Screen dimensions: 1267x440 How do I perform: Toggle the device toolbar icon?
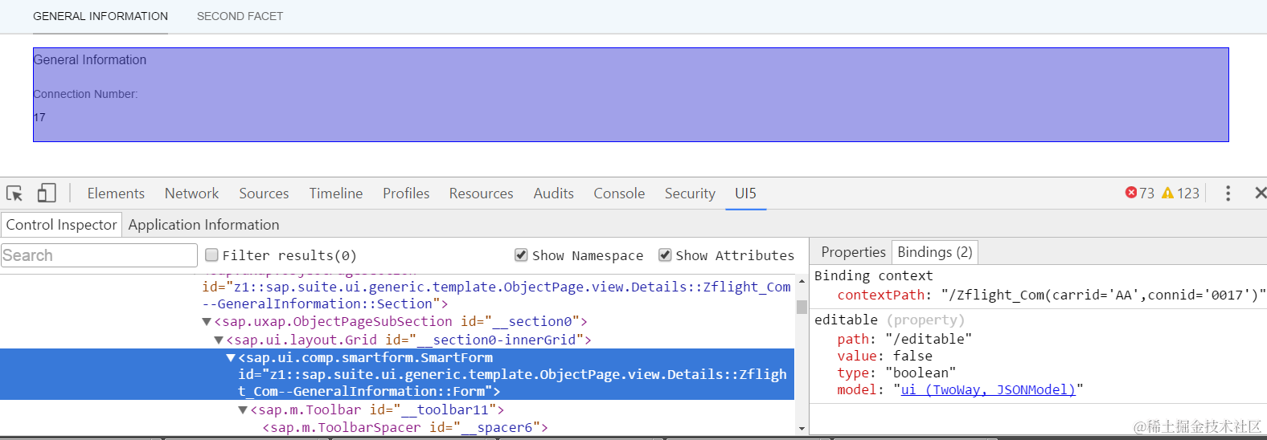[x=47, y=194]
